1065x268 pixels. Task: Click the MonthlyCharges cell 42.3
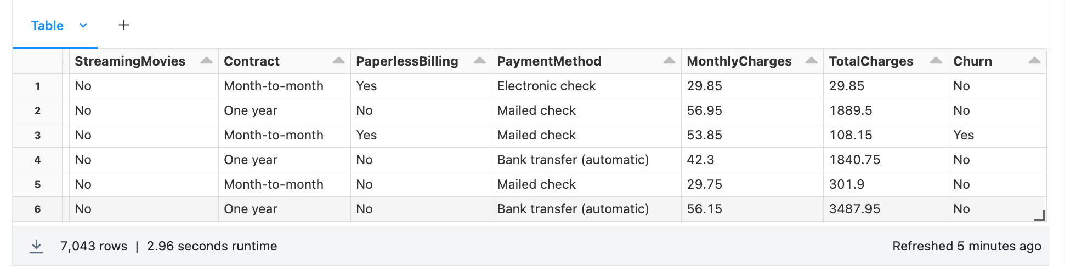700,160
